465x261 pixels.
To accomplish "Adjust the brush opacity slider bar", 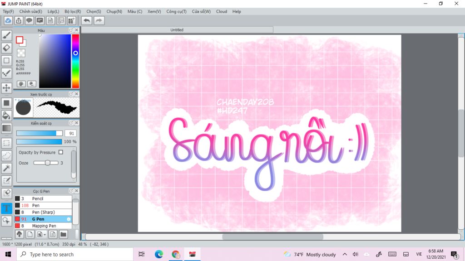I will click(x=39, y=141).
